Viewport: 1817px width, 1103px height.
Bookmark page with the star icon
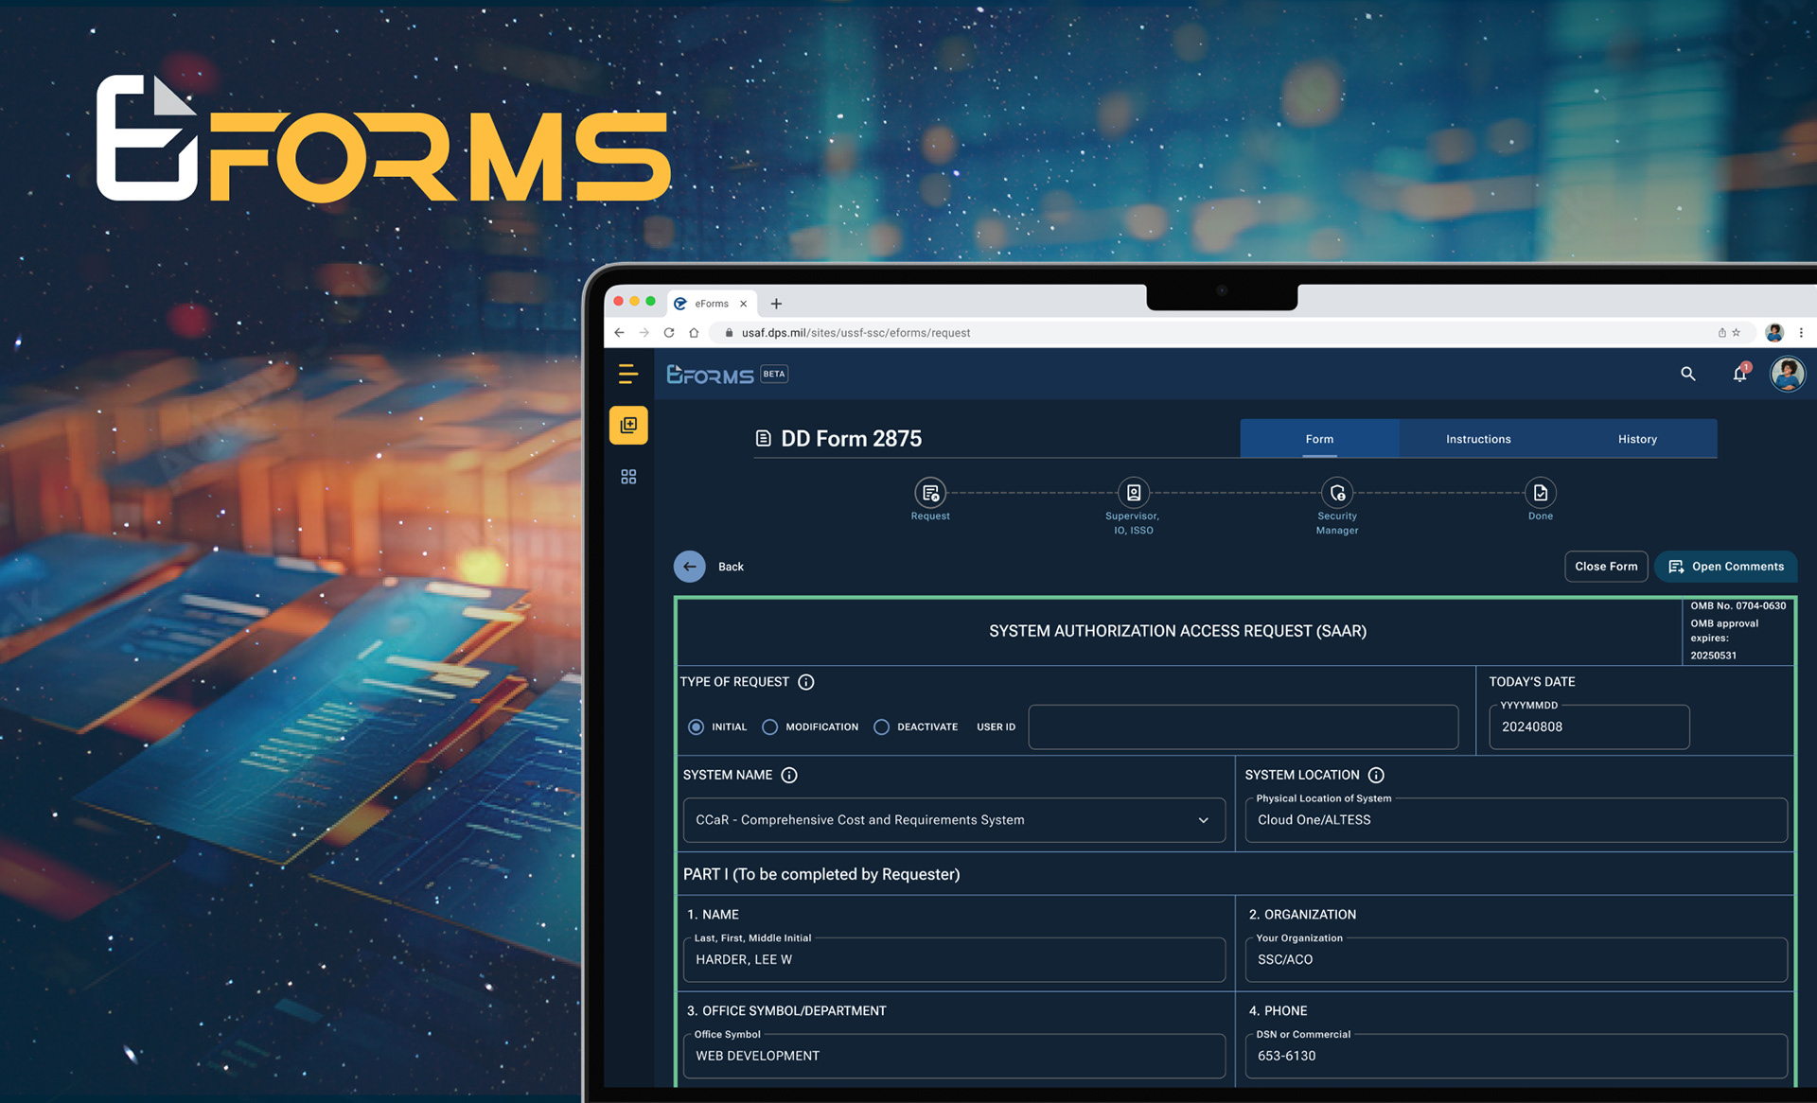pos(1737,333)
